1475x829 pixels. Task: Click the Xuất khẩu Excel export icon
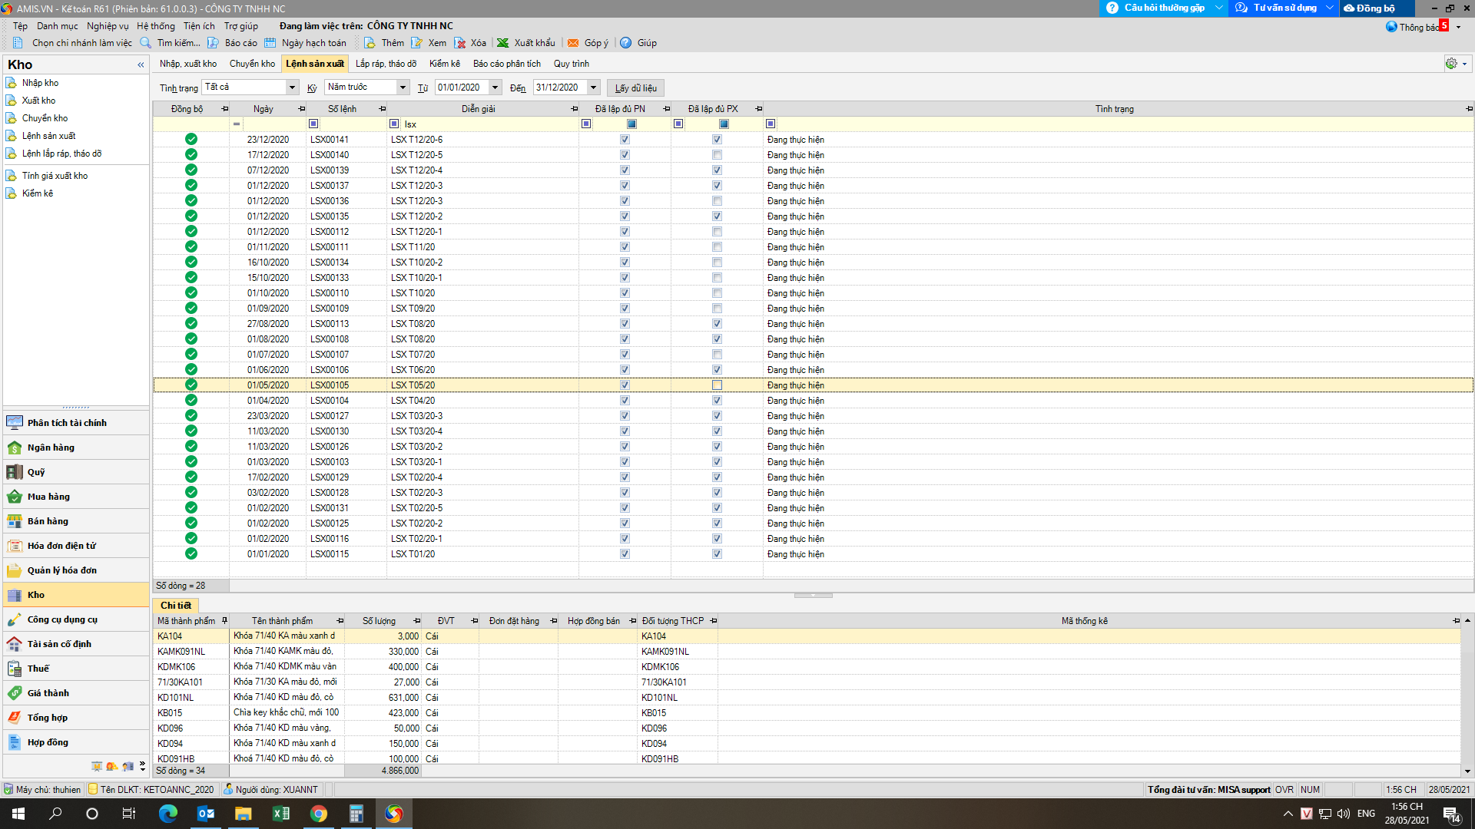point(525,43)
